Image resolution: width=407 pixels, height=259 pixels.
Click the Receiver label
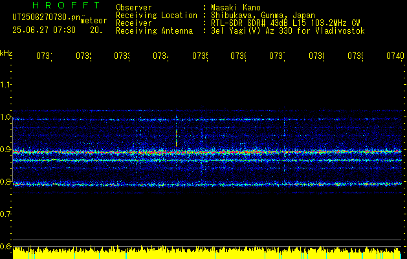coord(134,23)
